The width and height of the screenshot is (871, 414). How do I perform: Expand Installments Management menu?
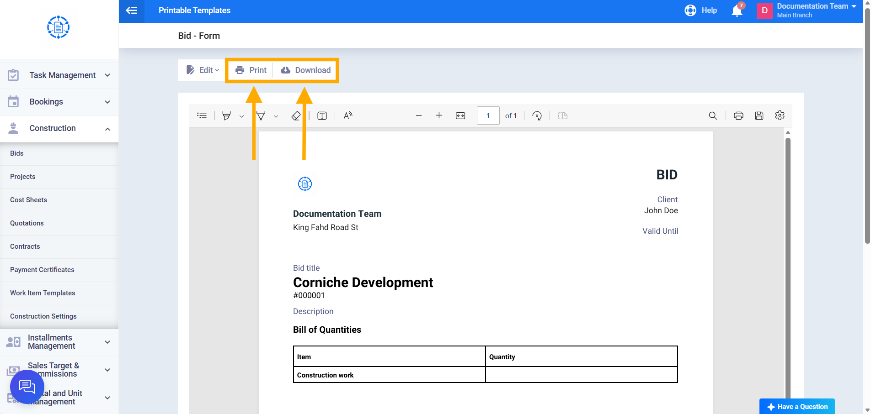[59, 342]
